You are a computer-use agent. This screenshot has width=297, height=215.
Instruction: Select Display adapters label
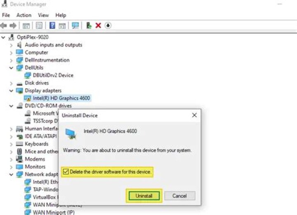[x=43, y=90]
